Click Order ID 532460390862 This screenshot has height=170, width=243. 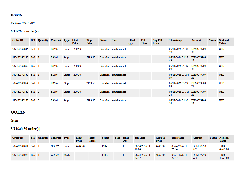(20, 100)
